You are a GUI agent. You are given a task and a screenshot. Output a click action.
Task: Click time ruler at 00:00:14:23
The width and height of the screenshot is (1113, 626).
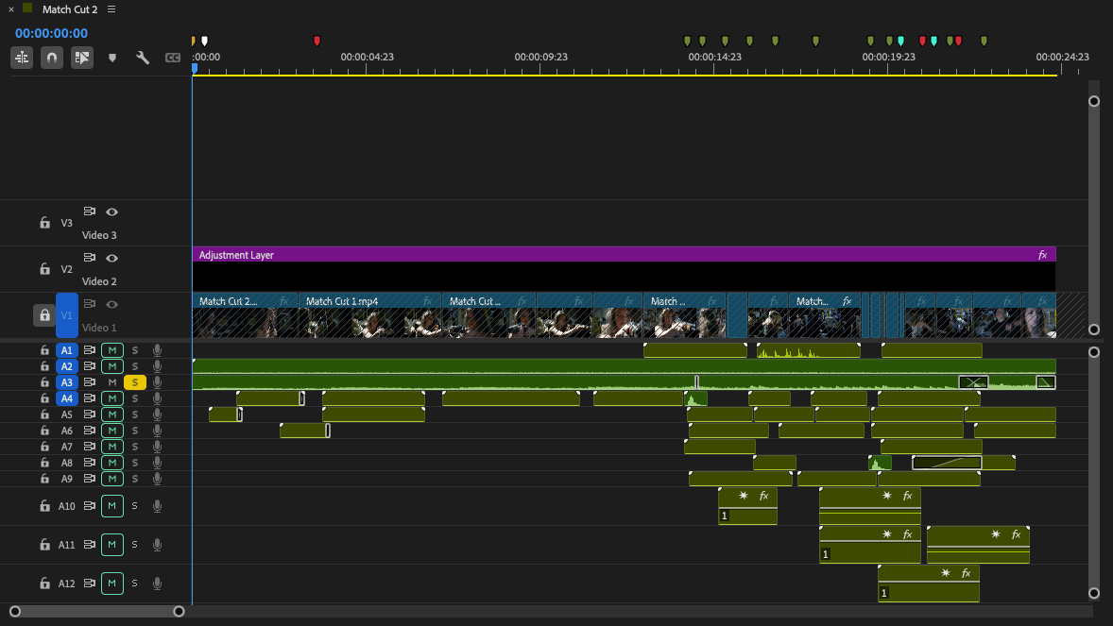tap(714, 59)
